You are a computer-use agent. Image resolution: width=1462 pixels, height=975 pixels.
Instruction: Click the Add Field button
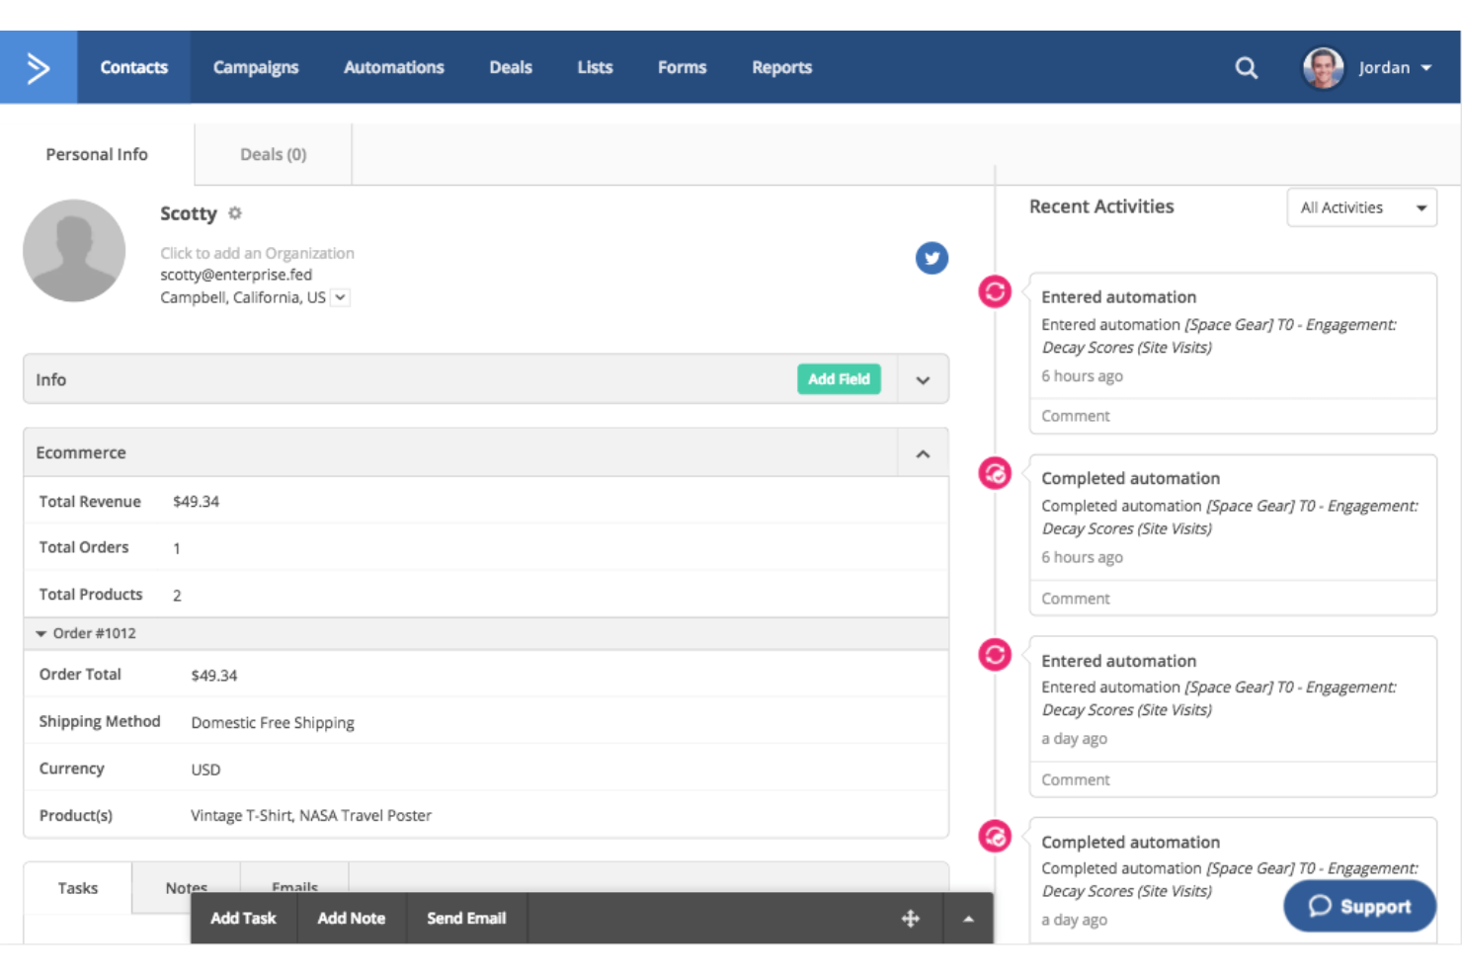pos(839,378)
